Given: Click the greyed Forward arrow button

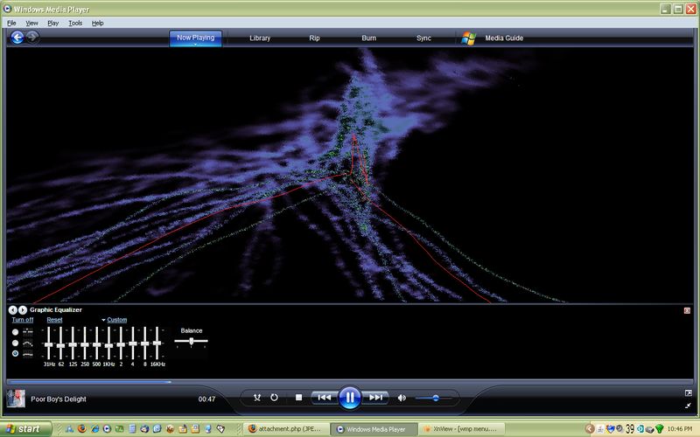Looking at the screenshot, I should [32, 37].
